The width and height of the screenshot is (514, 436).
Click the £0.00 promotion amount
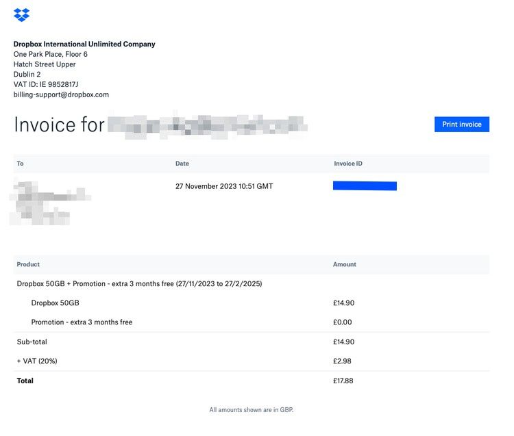pos(343,322)
